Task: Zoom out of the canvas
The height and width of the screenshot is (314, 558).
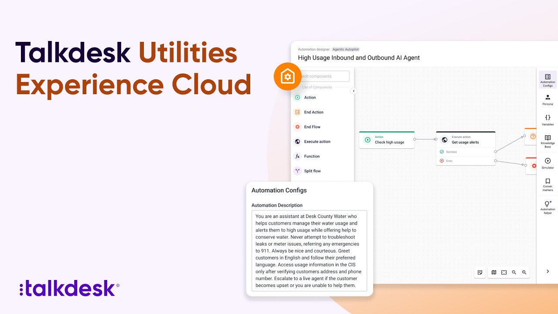Action: 514,272
